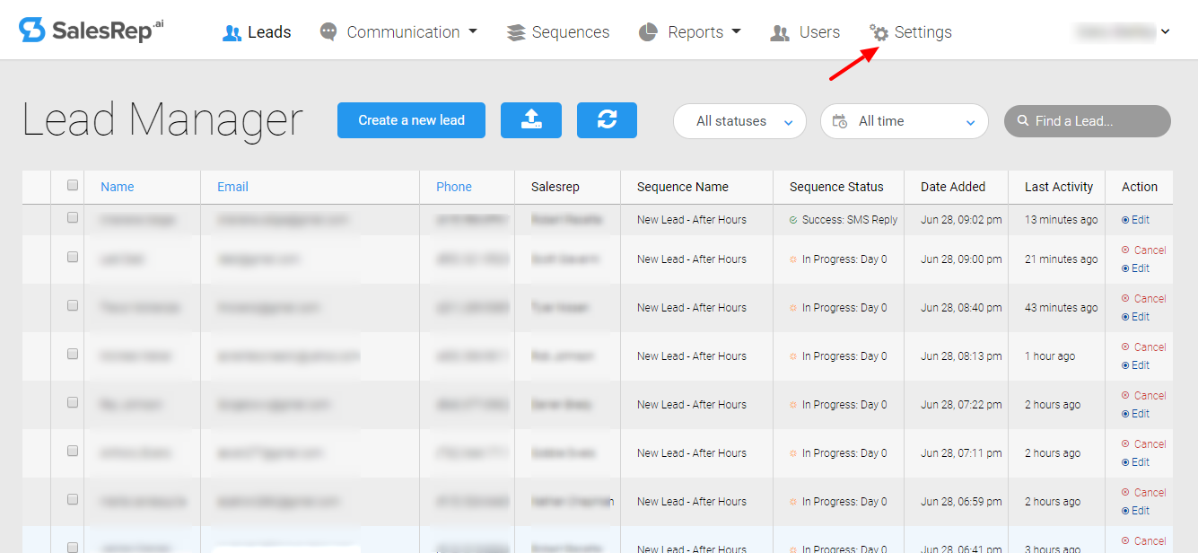Viewport: 1198px width, 553px height.
Task: Go to the Sequences page
Action: click(x=557, y=32)
